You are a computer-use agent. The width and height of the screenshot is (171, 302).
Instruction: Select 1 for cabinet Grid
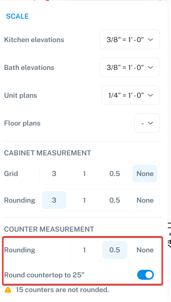coord(84,174)
